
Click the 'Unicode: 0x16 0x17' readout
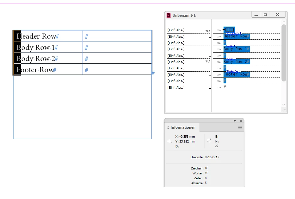pyautogui.click(x=205, y=157)
